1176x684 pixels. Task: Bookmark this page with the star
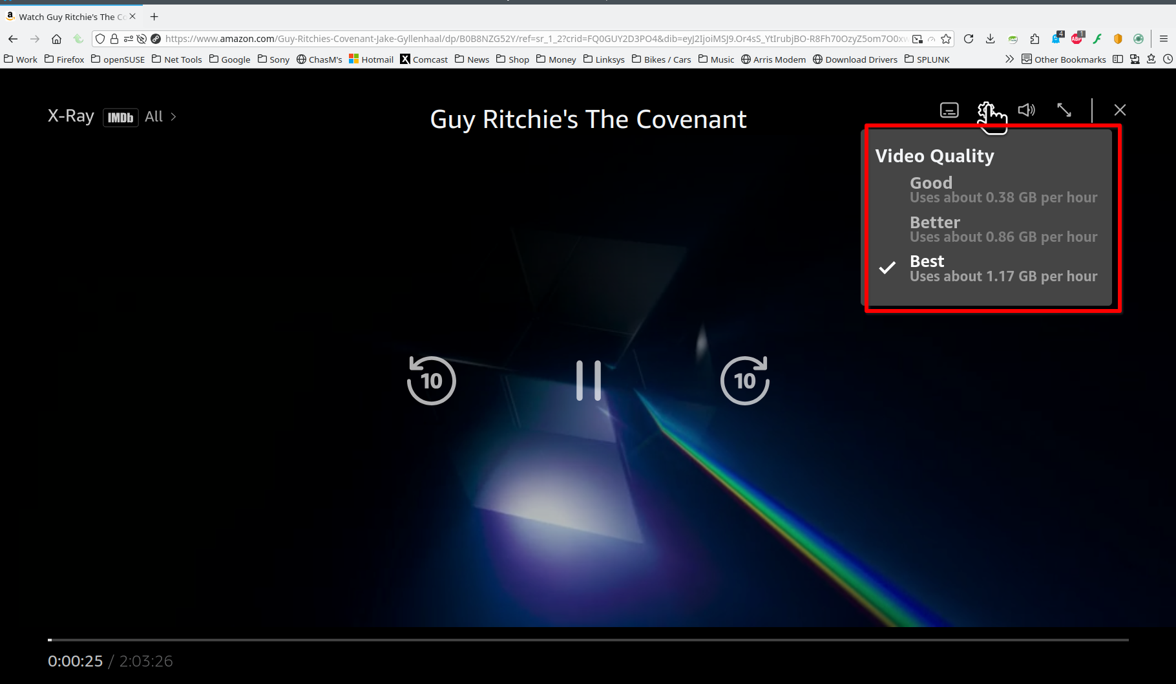pyautogui.click(x=947, y=39)
